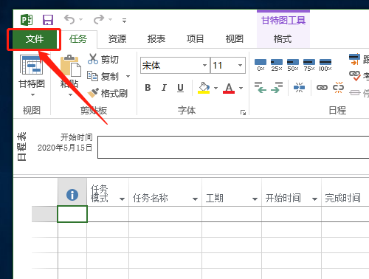Copy selection with 复制
The height and width of the screenshot is (279, 369).
[x=103, y=76]
